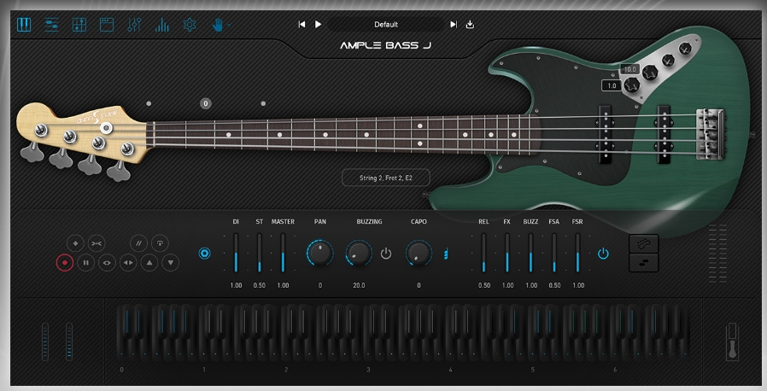
Task: Click the BUZZING value 20.0
Action: click(x=359, y=285)
